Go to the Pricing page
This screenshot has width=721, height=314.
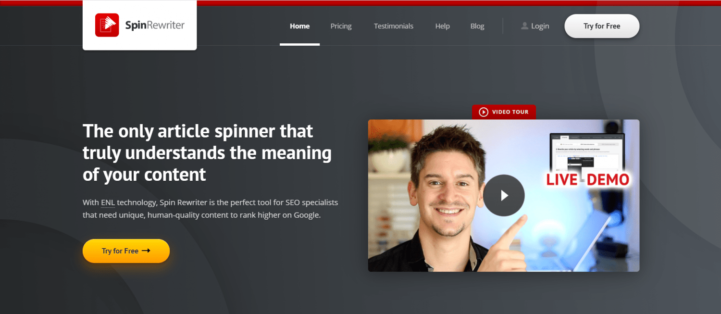click(x=341, y=26)
